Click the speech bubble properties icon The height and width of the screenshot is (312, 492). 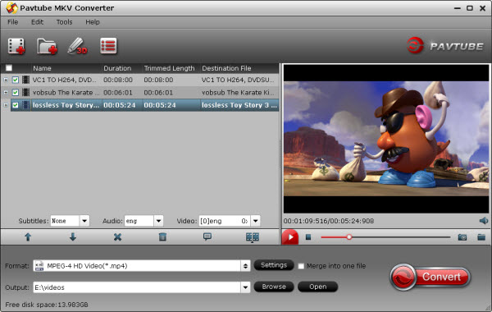coord(207,236)
